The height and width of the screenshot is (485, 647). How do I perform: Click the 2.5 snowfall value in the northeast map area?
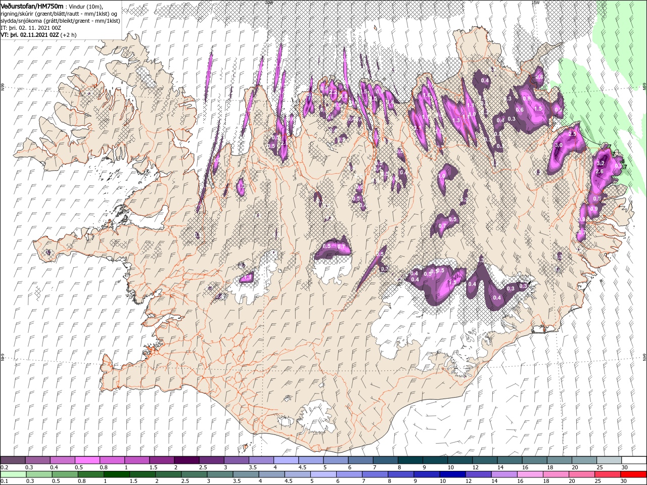pos(572,134)
